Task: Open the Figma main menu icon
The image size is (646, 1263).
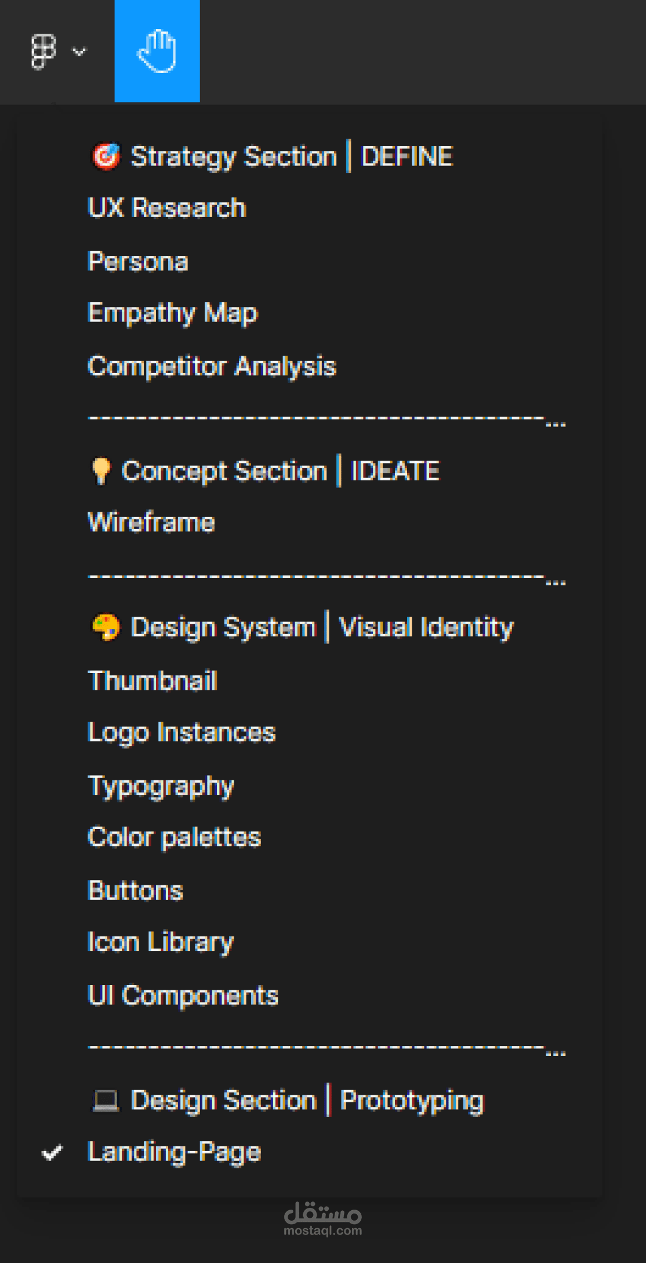Action: [x=43, y=51]
